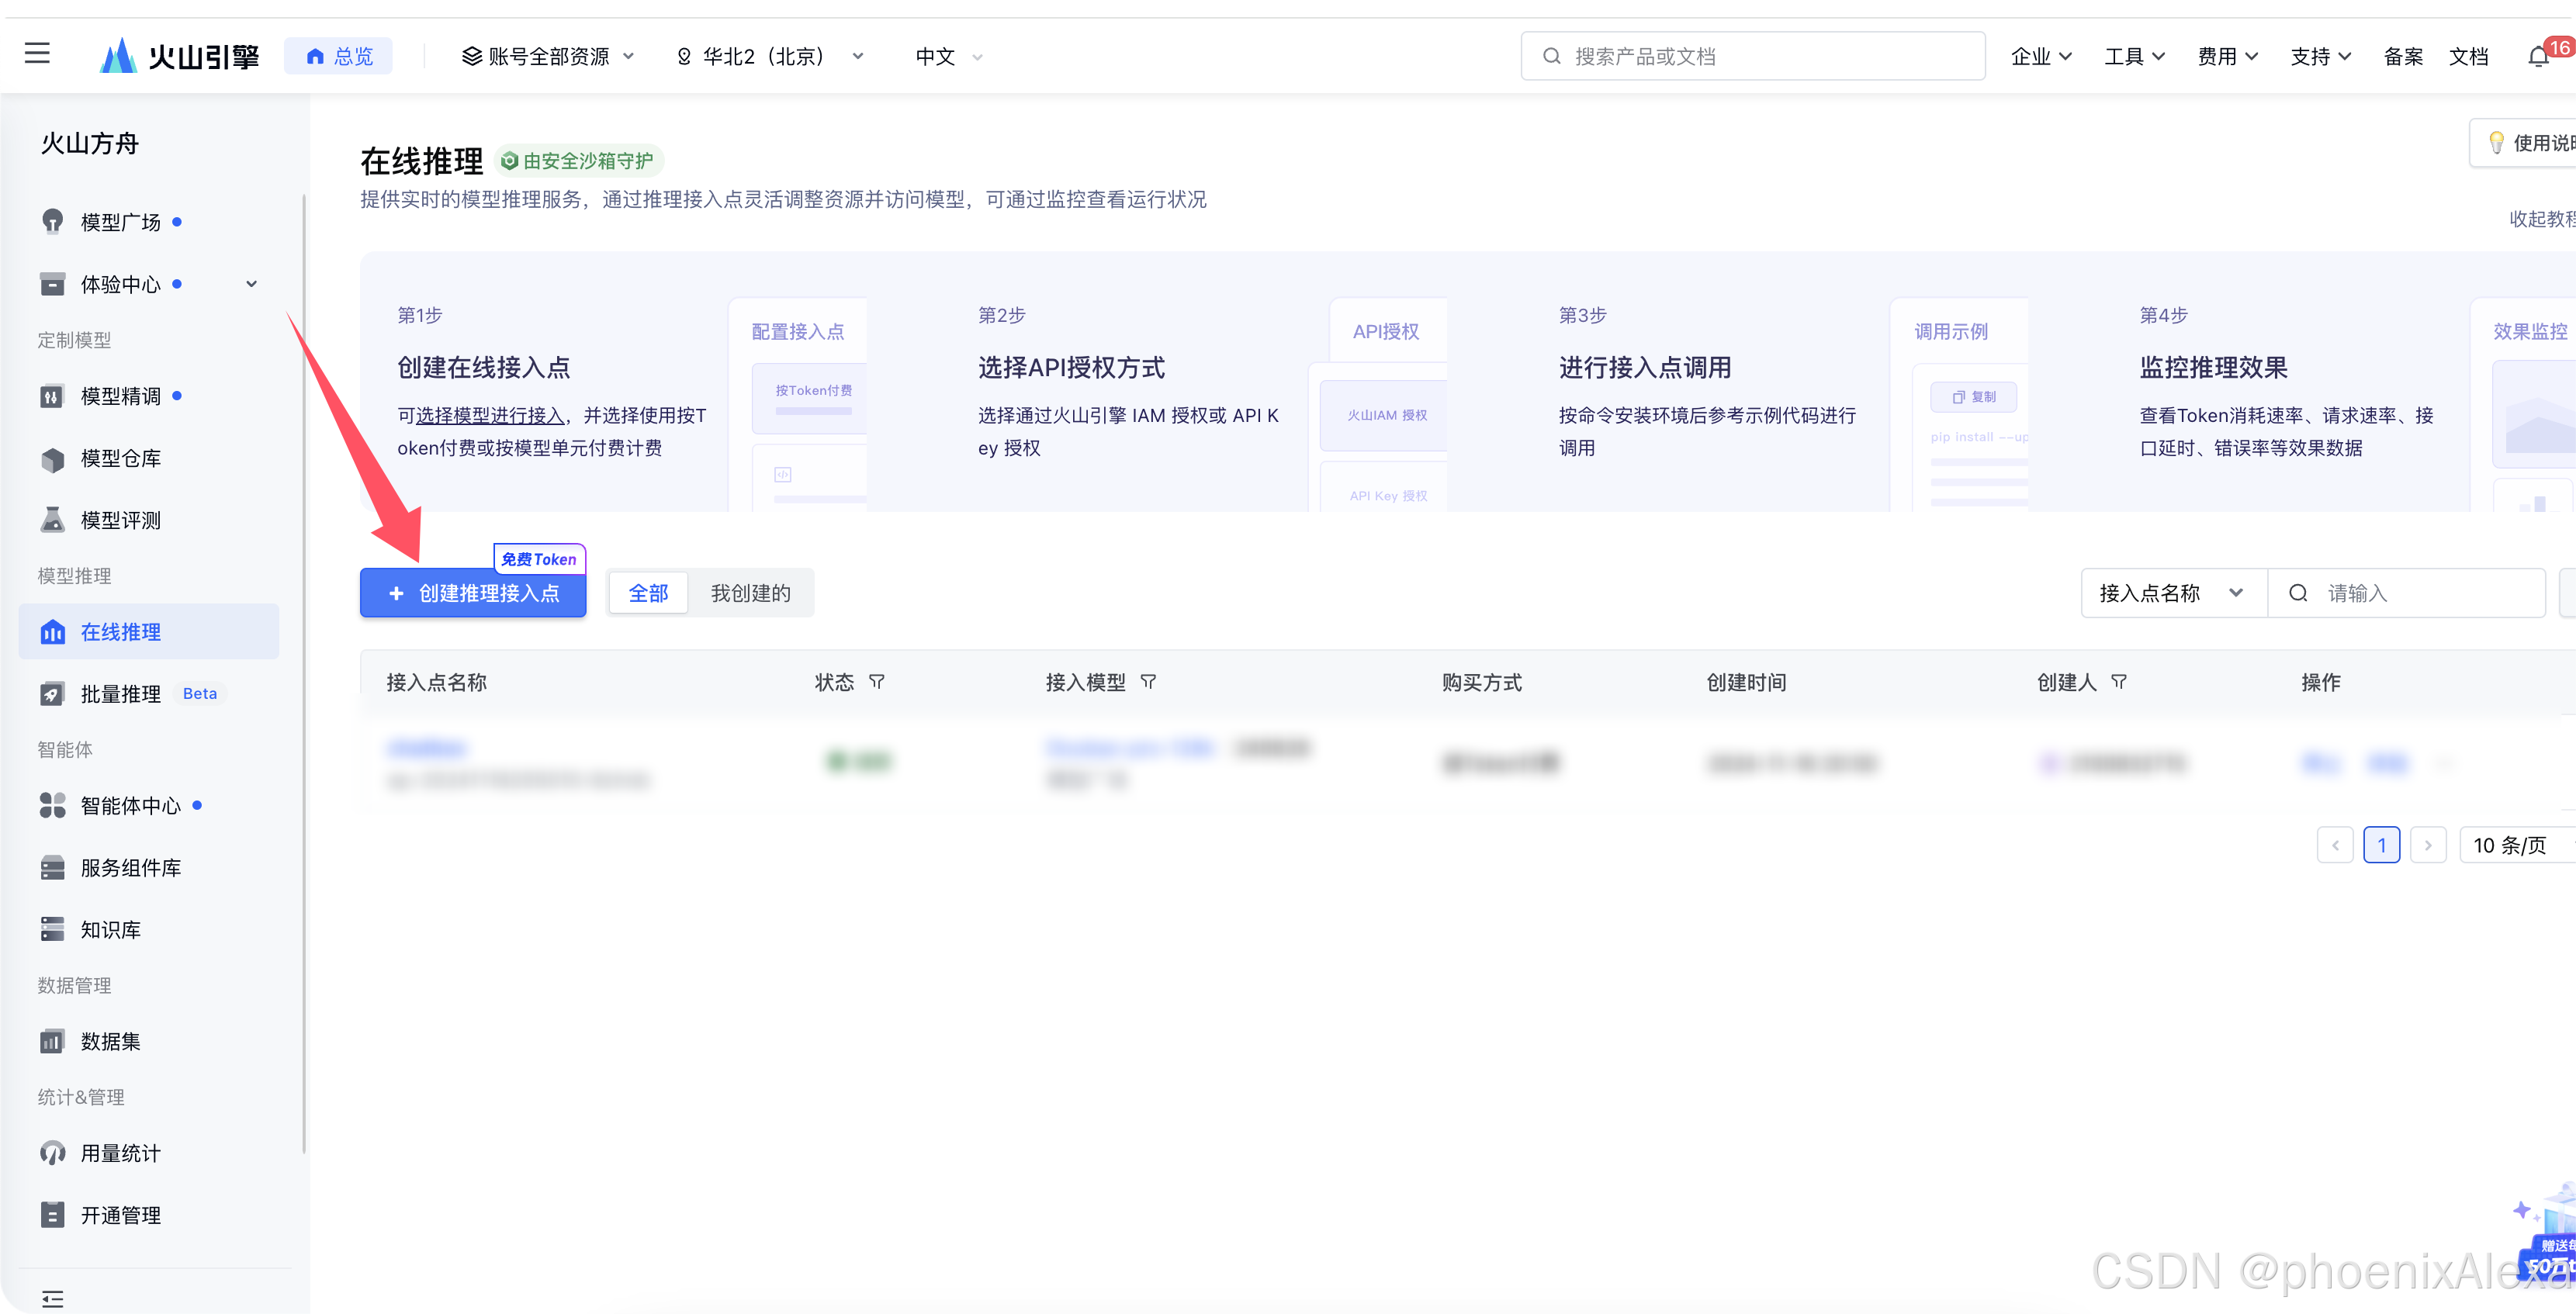Open 模型广场 sidebar icon
Image resolution: width=2576 pixels, height=1314 pixels.
(52, 221)
